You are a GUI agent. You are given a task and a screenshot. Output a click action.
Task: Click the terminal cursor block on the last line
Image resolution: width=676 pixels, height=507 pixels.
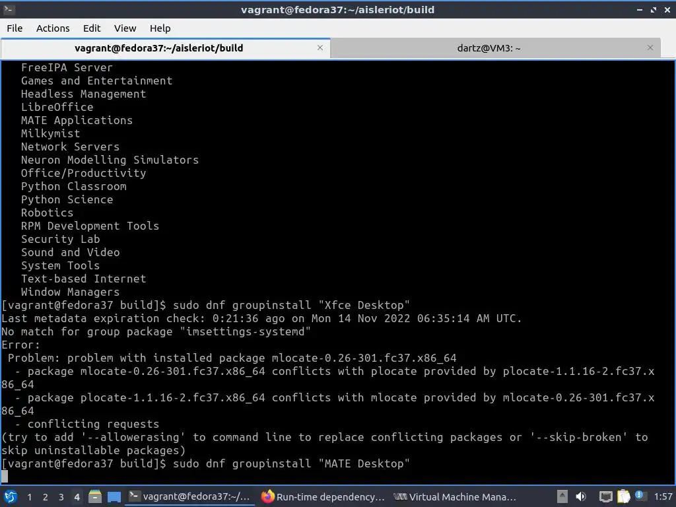coord(5,477)
